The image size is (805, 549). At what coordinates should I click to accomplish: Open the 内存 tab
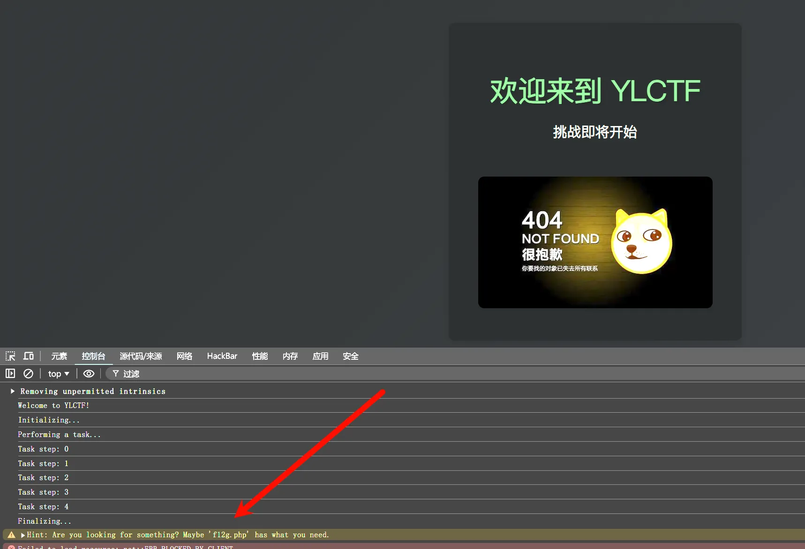[x=290, y=356]
